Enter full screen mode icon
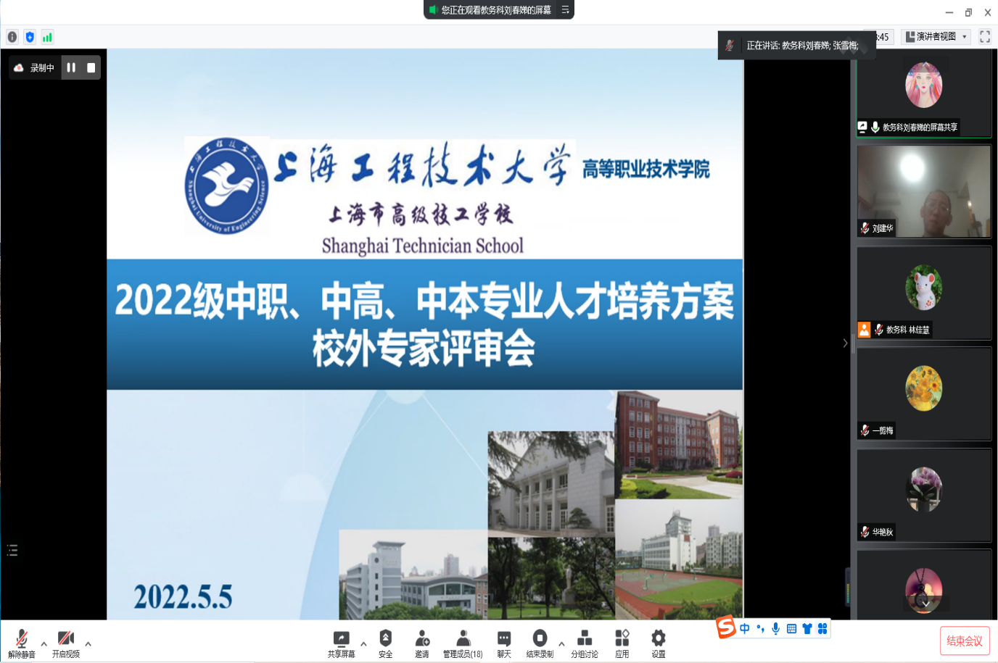Image resolution: width=998 pixels, height=663 pixels. tap(985, 36)
